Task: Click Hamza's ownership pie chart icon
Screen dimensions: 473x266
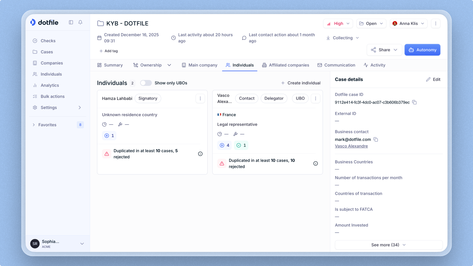Action: point(104,124)
